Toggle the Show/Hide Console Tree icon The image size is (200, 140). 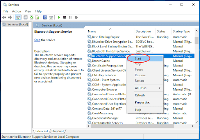[18, 17]
